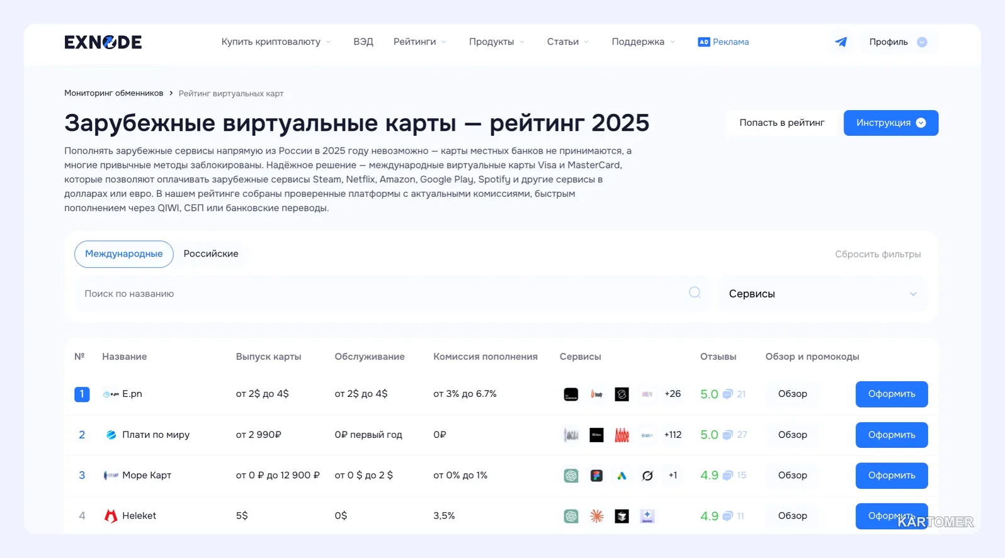This screenshot has height=558, width=1005.
Task: Show the +26 more services for E.pn
Action: click(673, 394)
